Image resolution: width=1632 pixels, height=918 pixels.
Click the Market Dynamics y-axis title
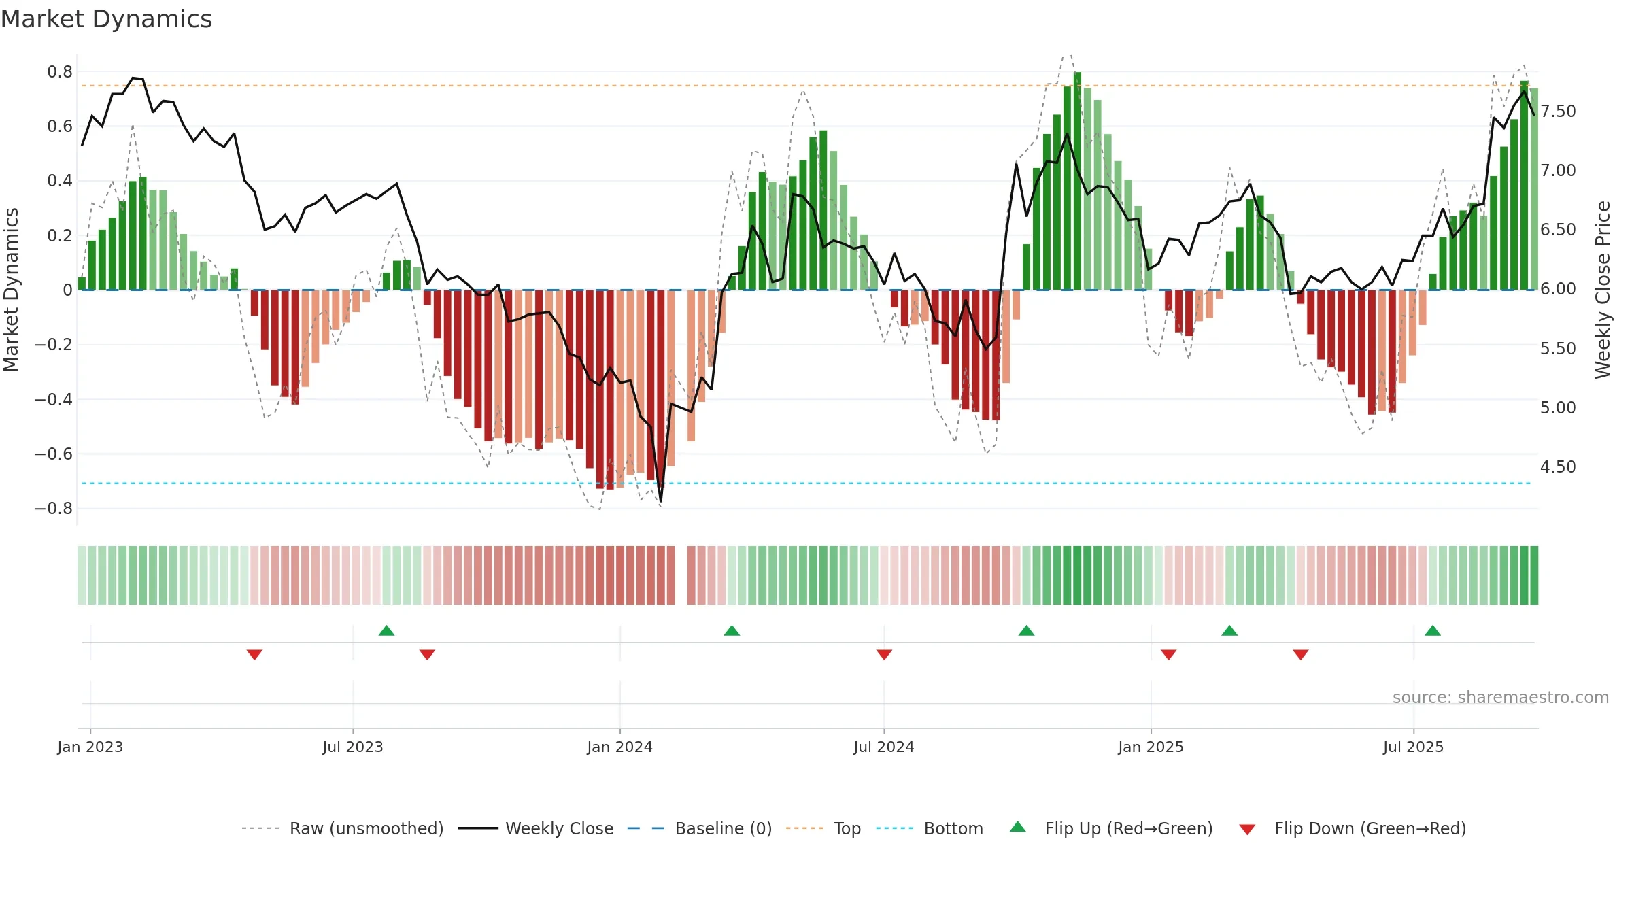11,290
